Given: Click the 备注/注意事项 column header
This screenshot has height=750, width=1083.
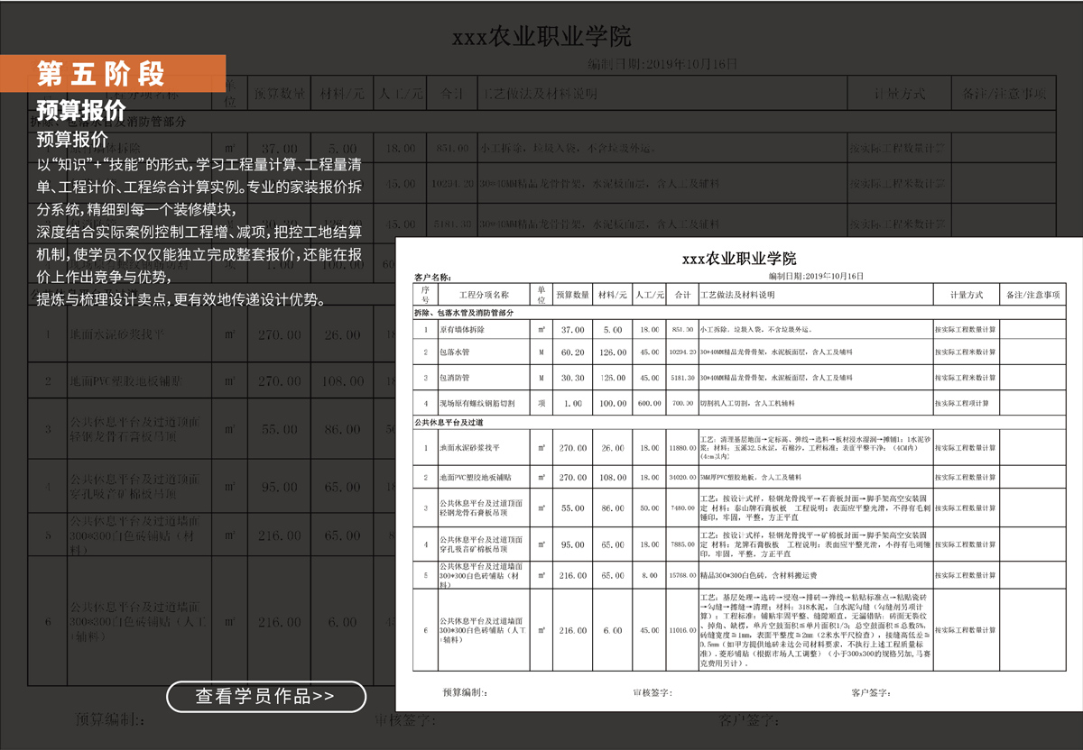Looking at the screenshot, I should tap(1032, 295).
